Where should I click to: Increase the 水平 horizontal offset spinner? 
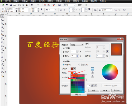(78, 51)
